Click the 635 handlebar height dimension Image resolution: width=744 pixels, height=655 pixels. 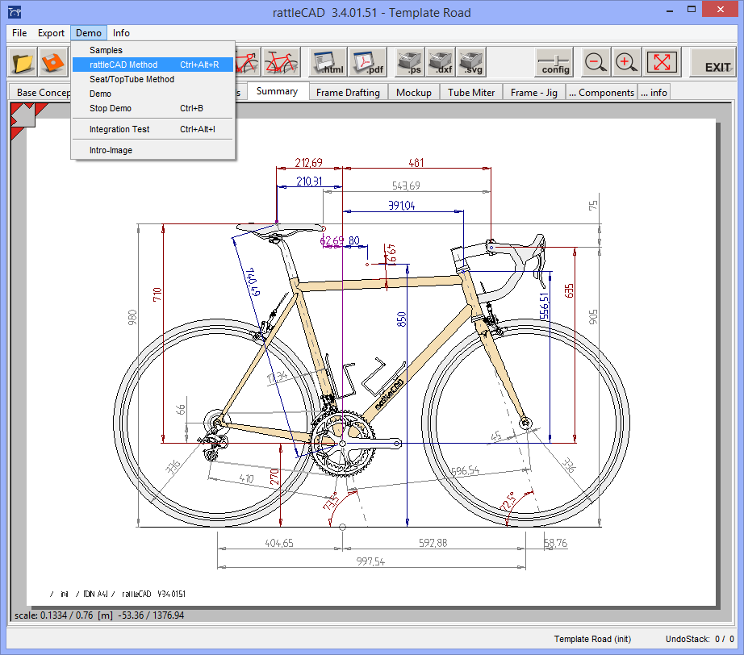[569, 290]
